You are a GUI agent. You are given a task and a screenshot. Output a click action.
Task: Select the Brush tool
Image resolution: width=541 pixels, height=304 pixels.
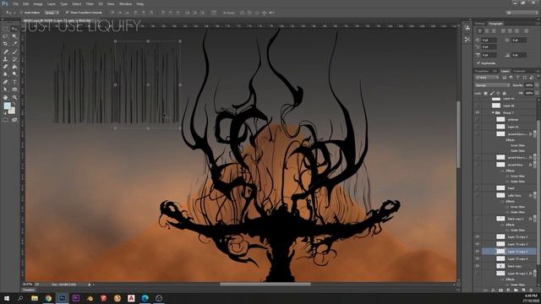click(14, 52)
